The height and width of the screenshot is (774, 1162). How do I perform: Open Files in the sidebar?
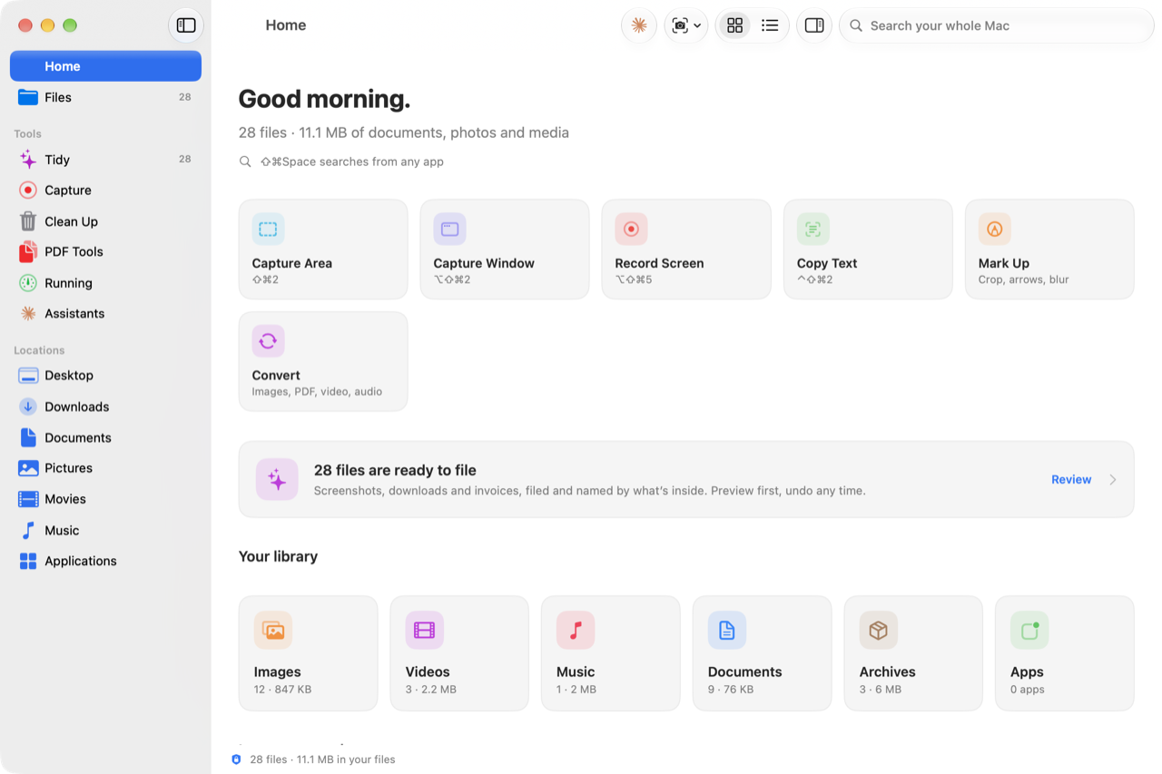[105, 97]
